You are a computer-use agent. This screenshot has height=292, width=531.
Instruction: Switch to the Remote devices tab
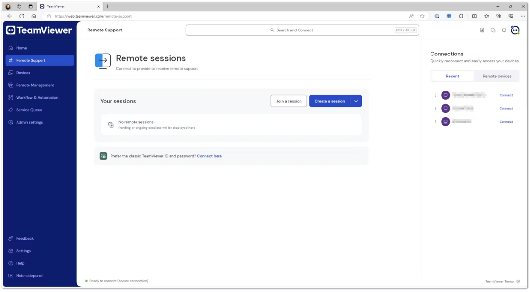coord(497,76)
